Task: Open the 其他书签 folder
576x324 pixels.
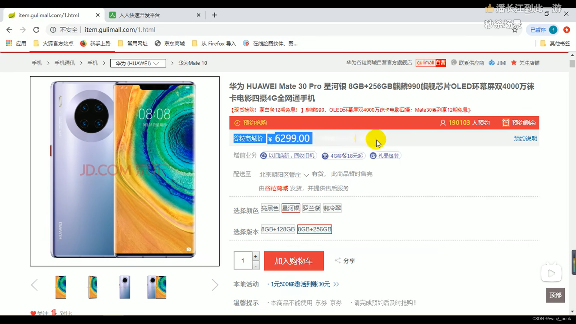Action: click(x=555, y=43)
